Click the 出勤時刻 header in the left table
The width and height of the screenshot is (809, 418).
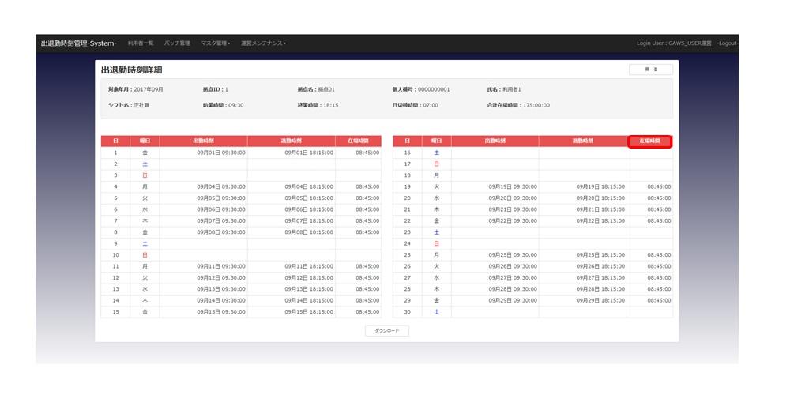click(203, 141)
